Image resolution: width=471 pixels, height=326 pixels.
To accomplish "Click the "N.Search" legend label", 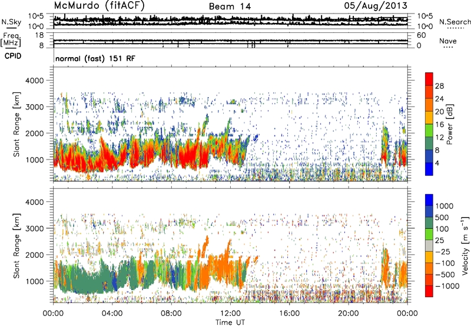I will point(455,22).
